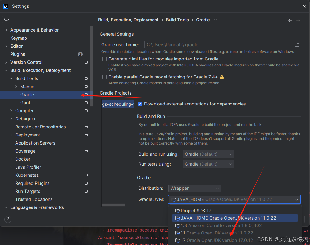Open the Build and run using dropdown

[208, 154]
